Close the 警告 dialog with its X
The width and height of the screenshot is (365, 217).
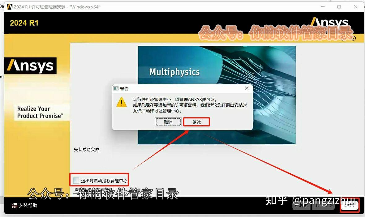247,88
